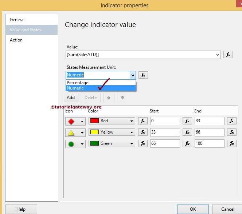
Task: Confirm with the OK button
Action: (193, 209)
